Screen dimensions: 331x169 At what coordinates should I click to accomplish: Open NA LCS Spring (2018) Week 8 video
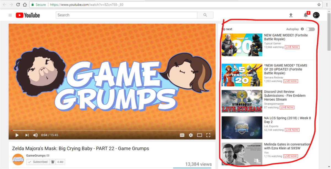tap(287, 120)
